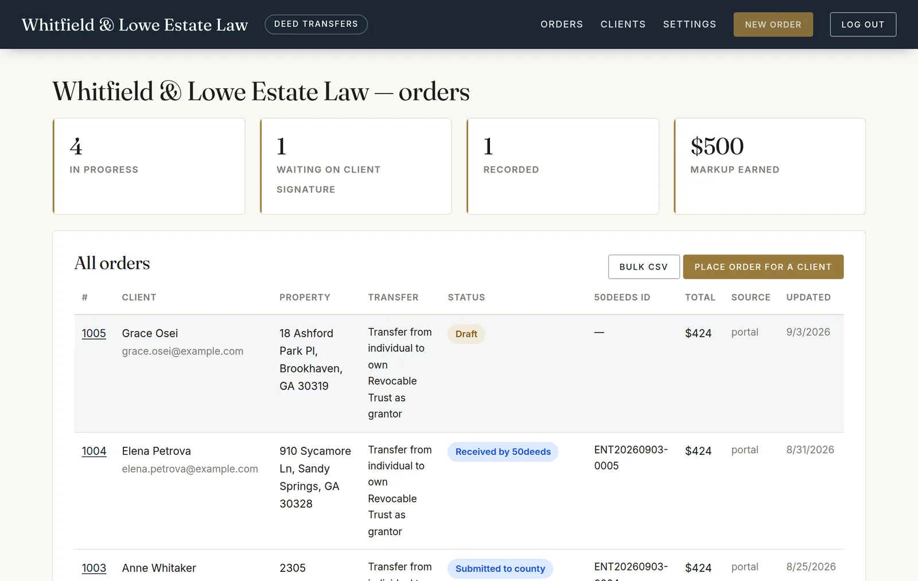The height and width of the screenshot is (581, 918).
Task: Click the Draft status badge
Action: [466, 334]
